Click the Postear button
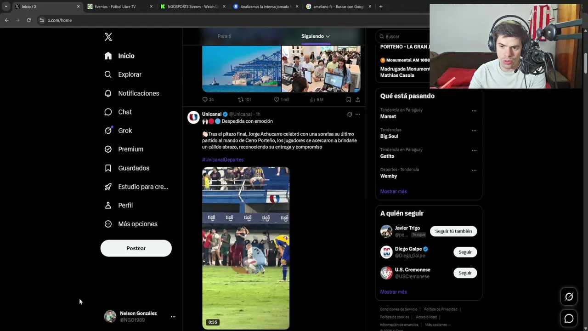 136,248
